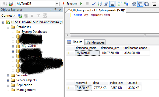Click the Filter funnel icon in Object Explorer
Screen dimensions: 159x97
pyautogui.click(x=38, y=16)
